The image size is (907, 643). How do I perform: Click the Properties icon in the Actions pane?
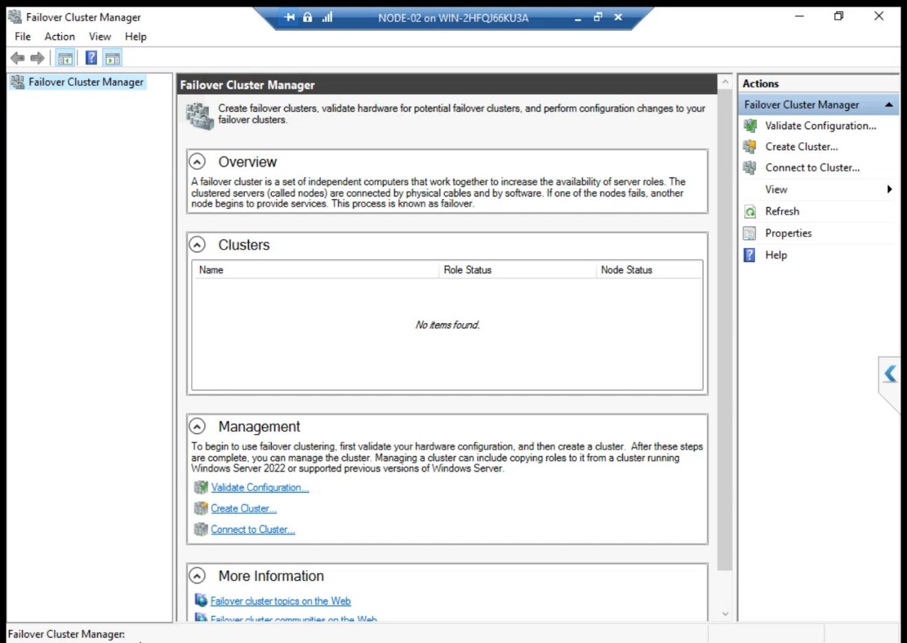coord(750,233)
